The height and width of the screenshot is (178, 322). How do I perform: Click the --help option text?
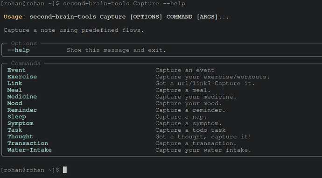[19, 50]
